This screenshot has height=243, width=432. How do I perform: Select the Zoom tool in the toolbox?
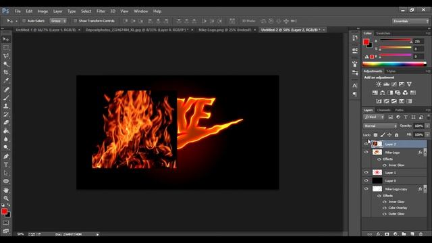click(6, 198)
